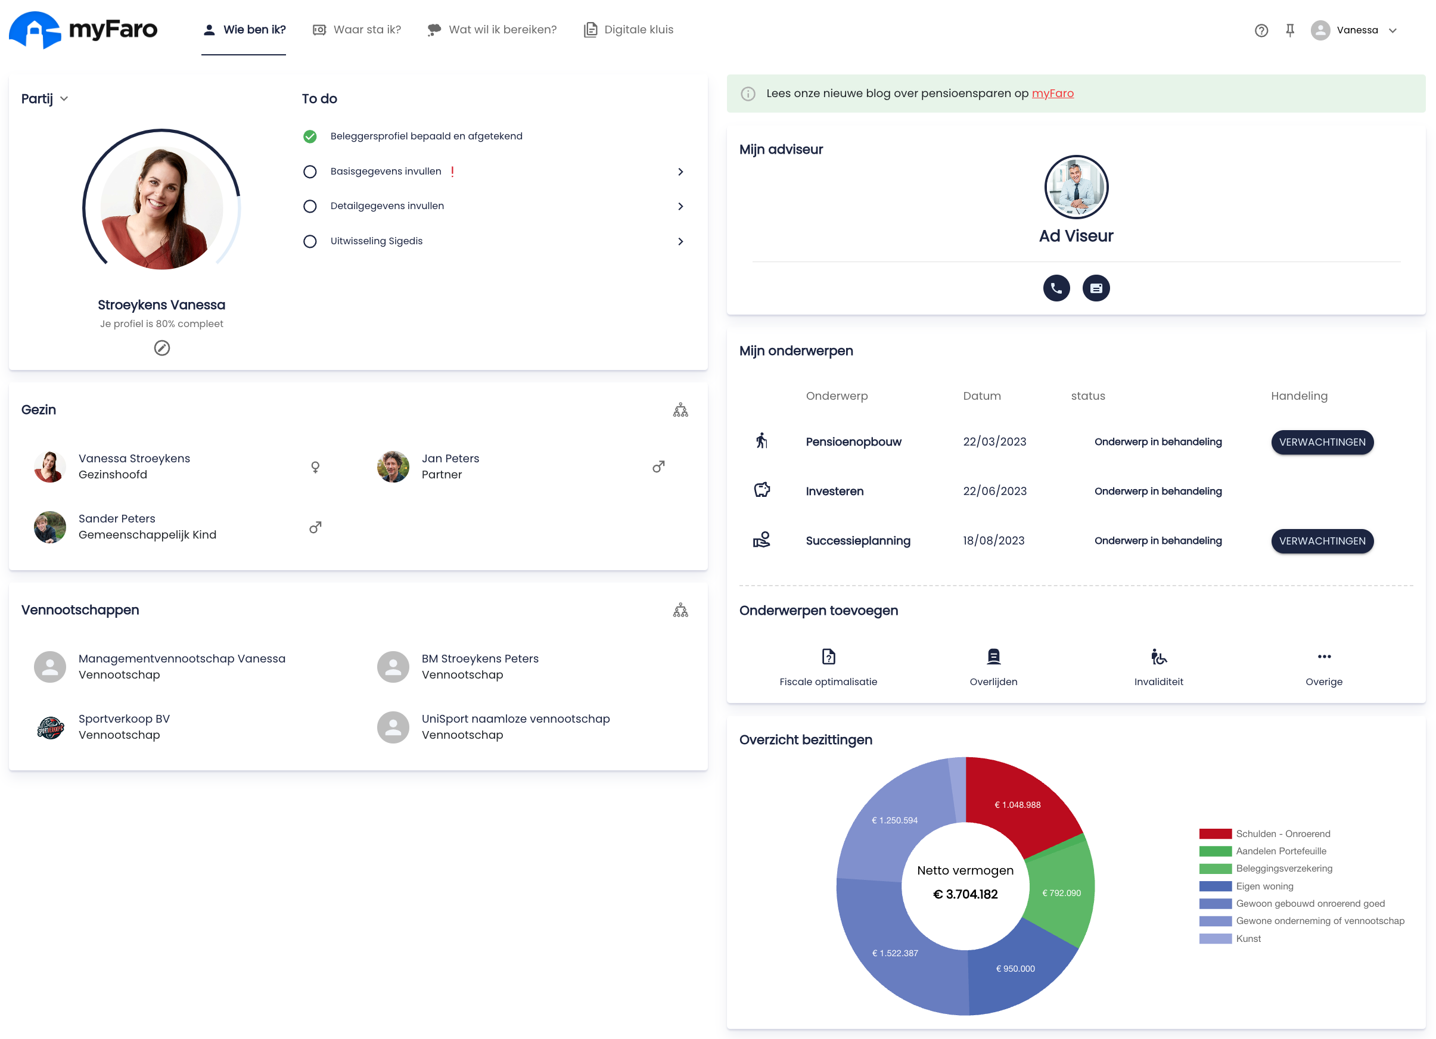Screen dimensions: 1436x1039
Task: Call the adviseur via phone icon
Action: pos(1056,288)
